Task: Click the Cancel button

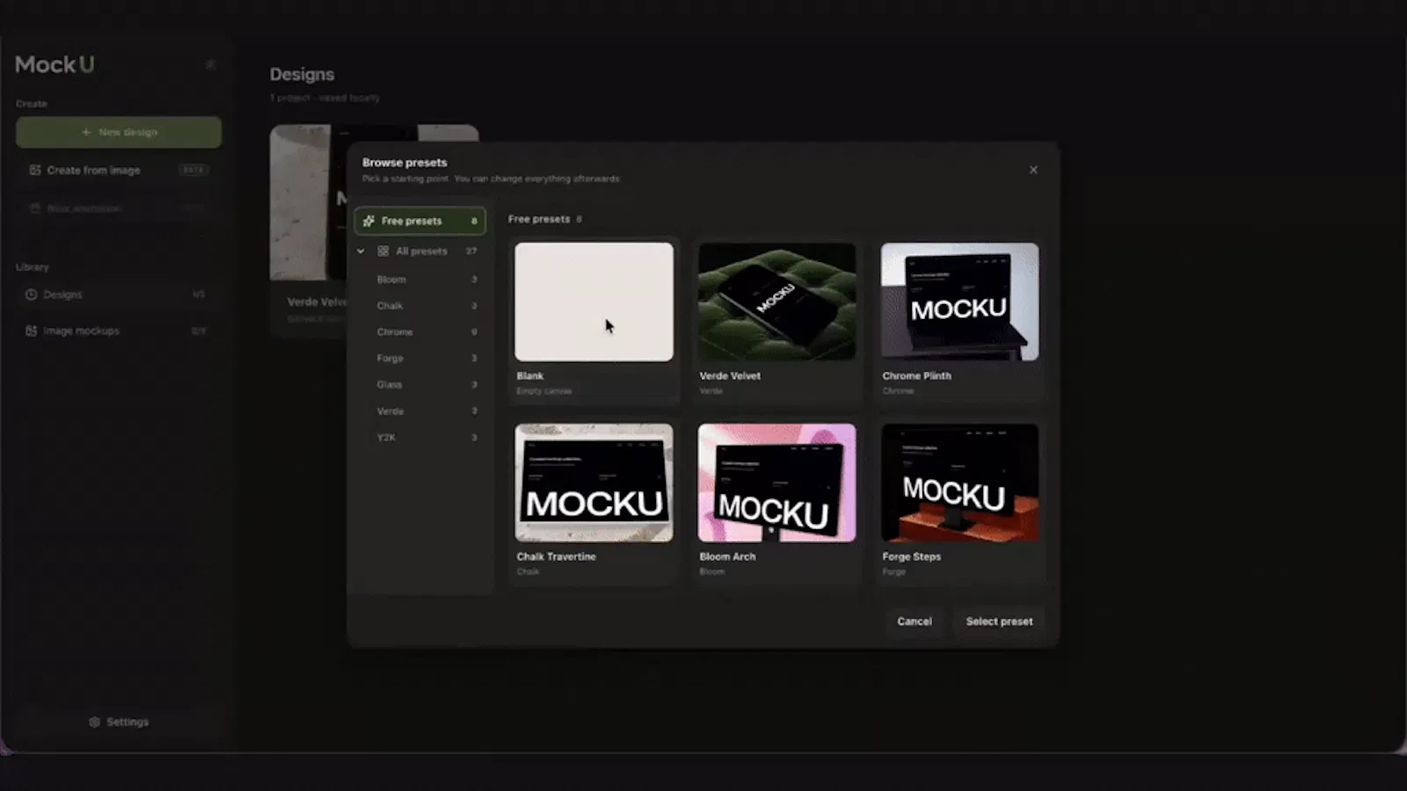Action: point(914,621)
